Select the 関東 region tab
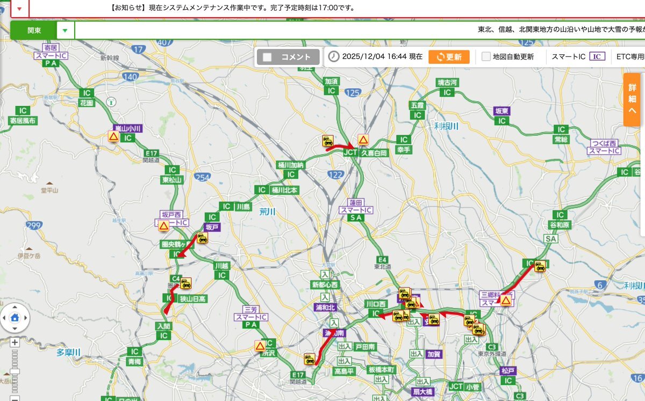Screen dimensions: 645x401 (34, 30)
